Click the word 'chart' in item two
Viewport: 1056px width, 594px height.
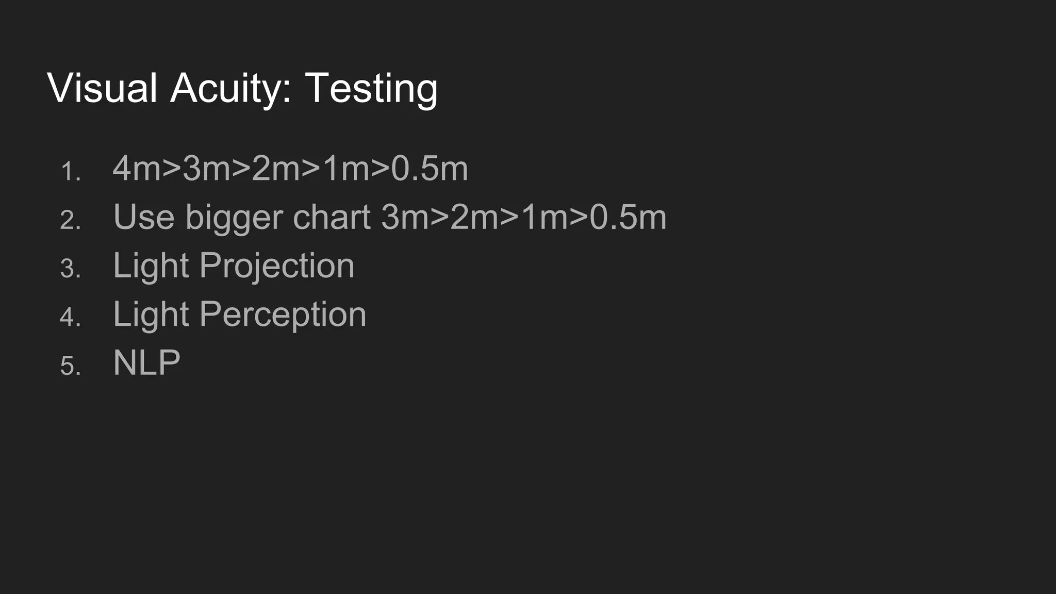tap(332, 217)
